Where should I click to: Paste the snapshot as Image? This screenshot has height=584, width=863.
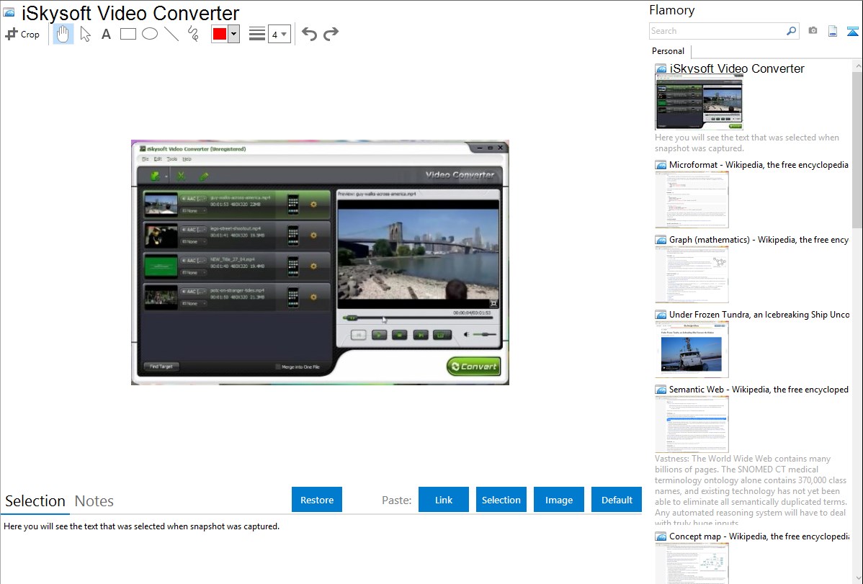[x=558, y=500]
